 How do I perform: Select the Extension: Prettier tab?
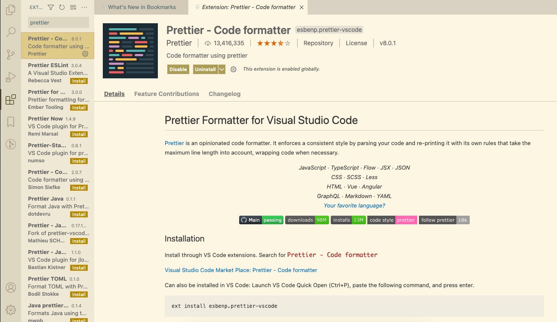249,7
